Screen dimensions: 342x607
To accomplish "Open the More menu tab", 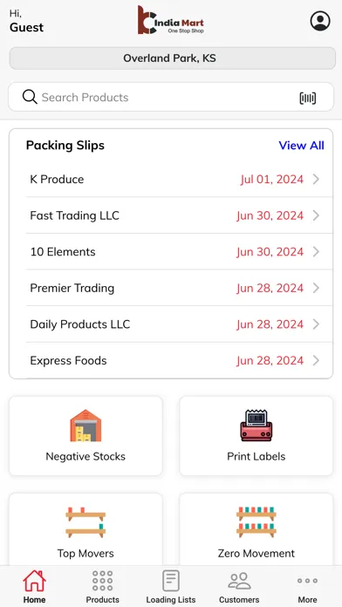I will pos(307,586).
